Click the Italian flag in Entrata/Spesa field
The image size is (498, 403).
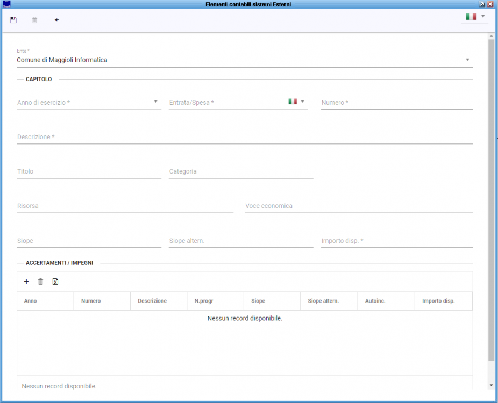click(x=293, y=101)
